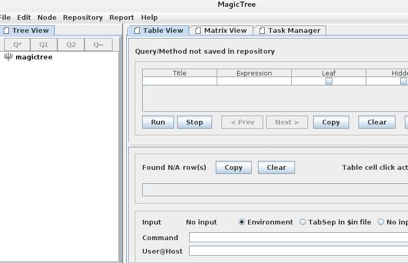
Task: Toggle the Hidden checkbox in query row
Action: pos(403,81)
